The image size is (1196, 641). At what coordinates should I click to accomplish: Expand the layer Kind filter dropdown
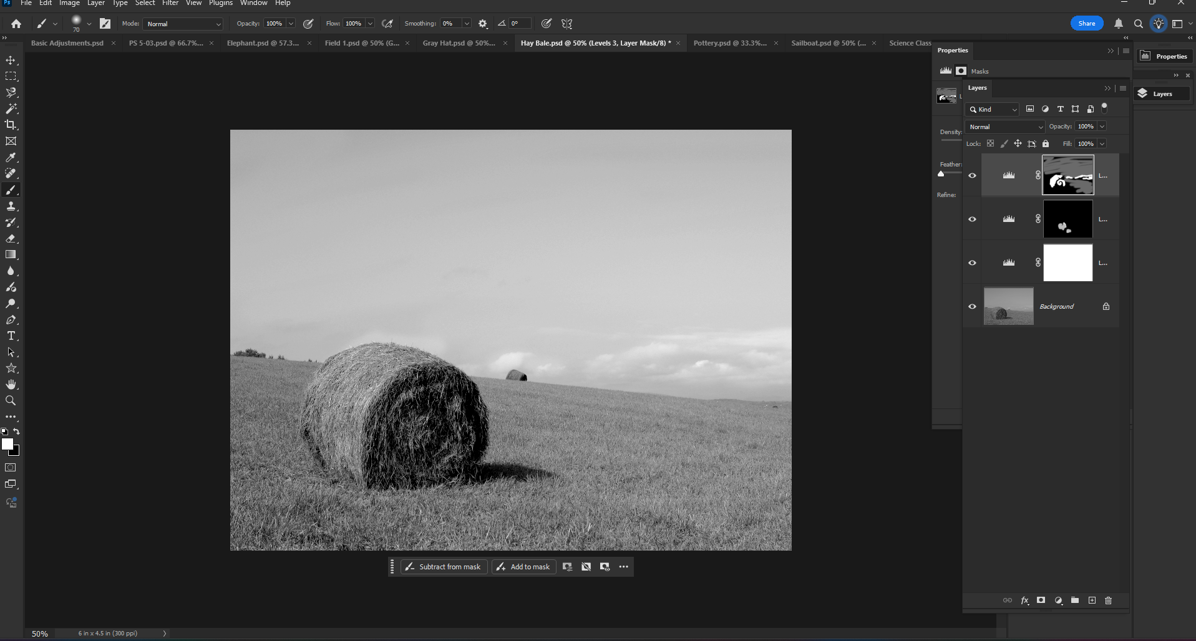(x=992, y=109)
